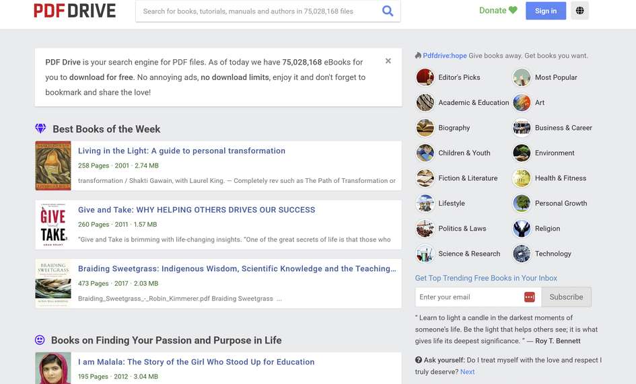Image resolution: width=636 pixels, height=384 pixels.
Task: Click '473 Pages · 2017 · 2.03 MB' text
Action: tap(118, 283)
